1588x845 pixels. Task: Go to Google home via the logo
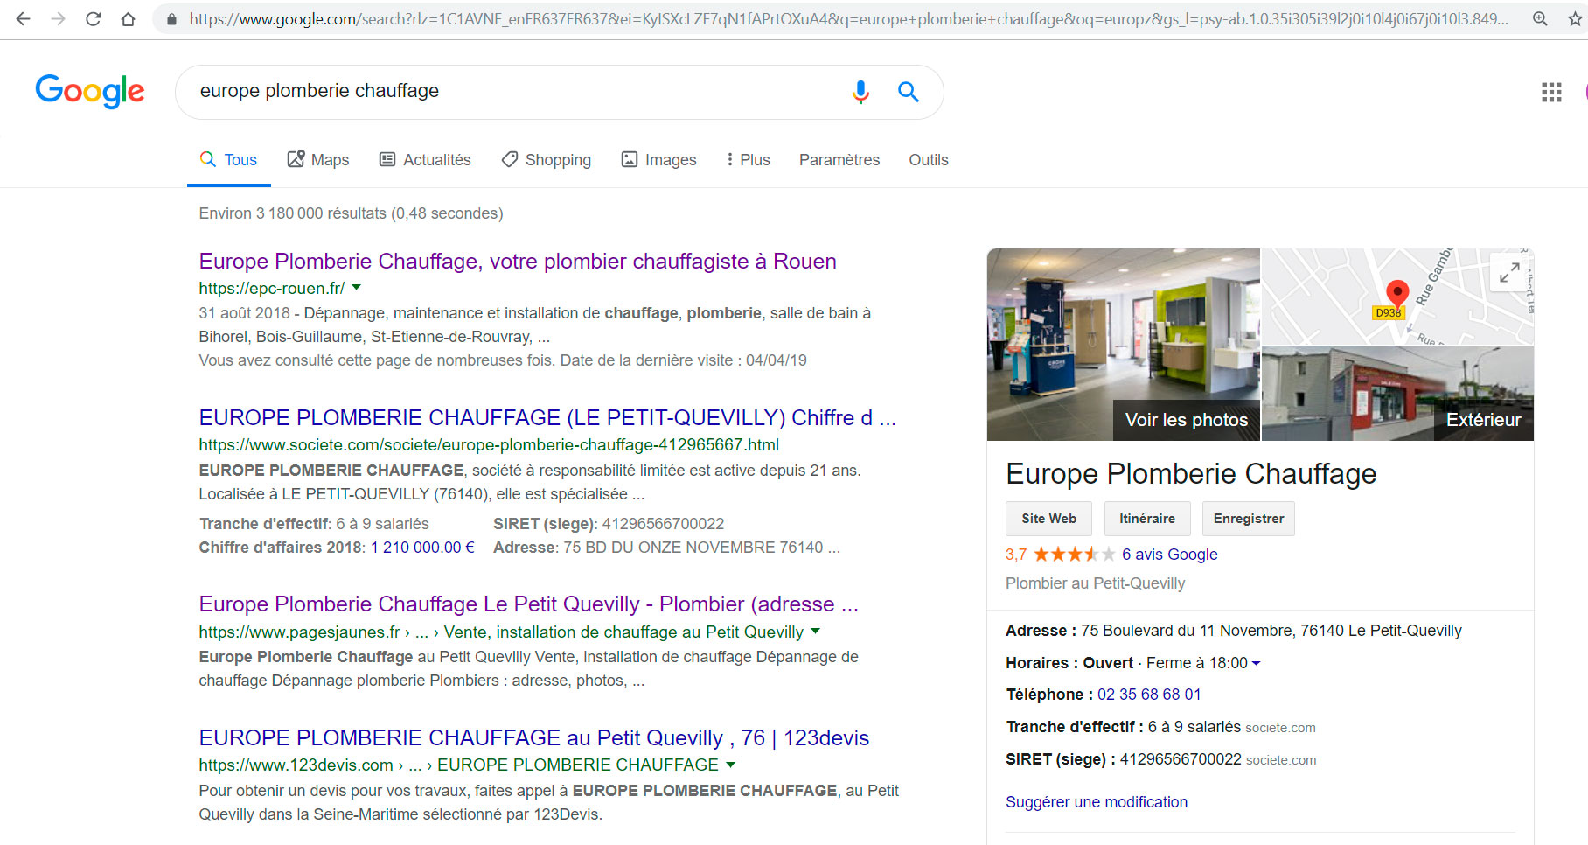pyautogui.click(x=90, y=91)
